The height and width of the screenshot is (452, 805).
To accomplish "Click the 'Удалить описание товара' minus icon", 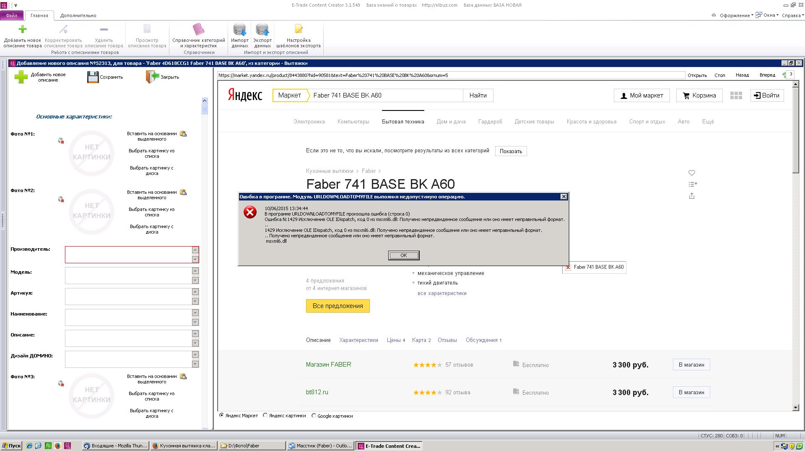I will tap(104, 29).
